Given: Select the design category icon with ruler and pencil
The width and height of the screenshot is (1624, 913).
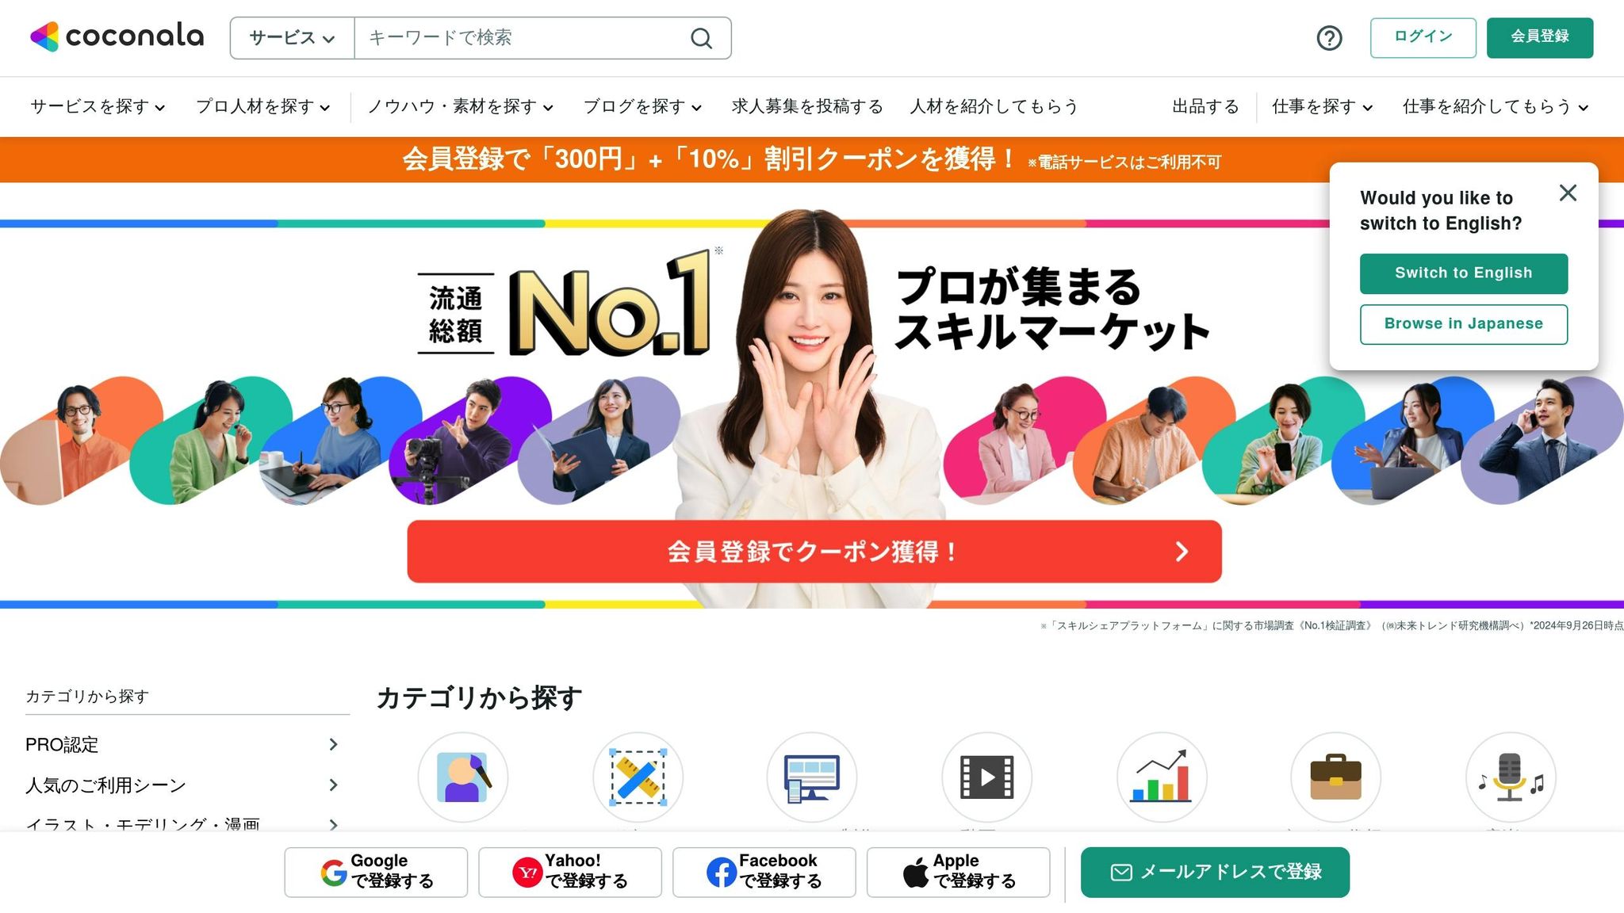Looking at the screenshot, I should pos(638,777).
